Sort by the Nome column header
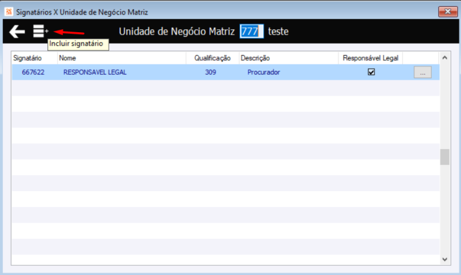This screenshot has width=461, height=275. click(x=122, y=58)
